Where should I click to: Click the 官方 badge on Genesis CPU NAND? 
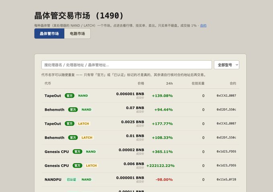[77, 151]
